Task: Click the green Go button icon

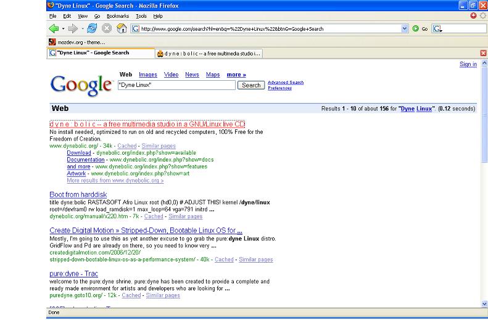Action: (x=415, y=28)
